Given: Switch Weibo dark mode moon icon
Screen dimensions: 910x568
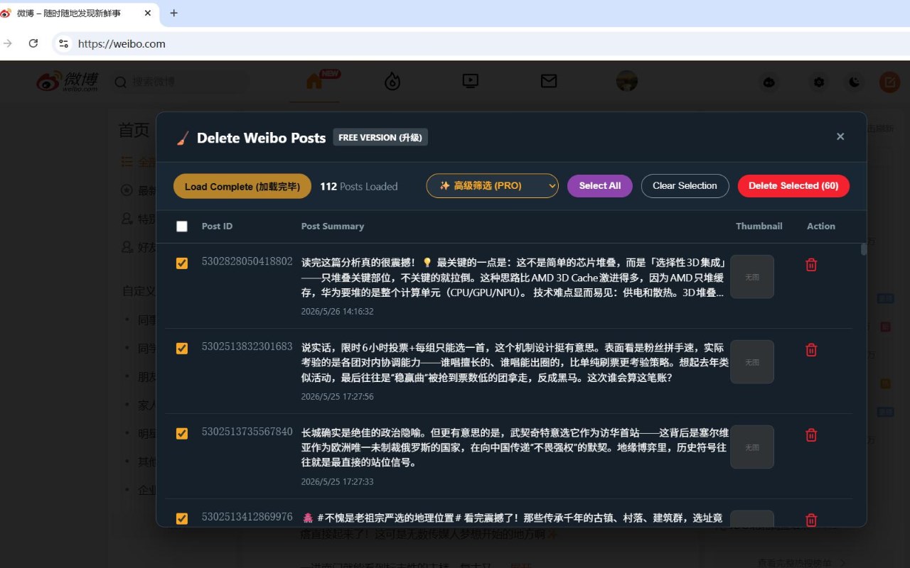Looking at the screenshot, I should [855, 82].
